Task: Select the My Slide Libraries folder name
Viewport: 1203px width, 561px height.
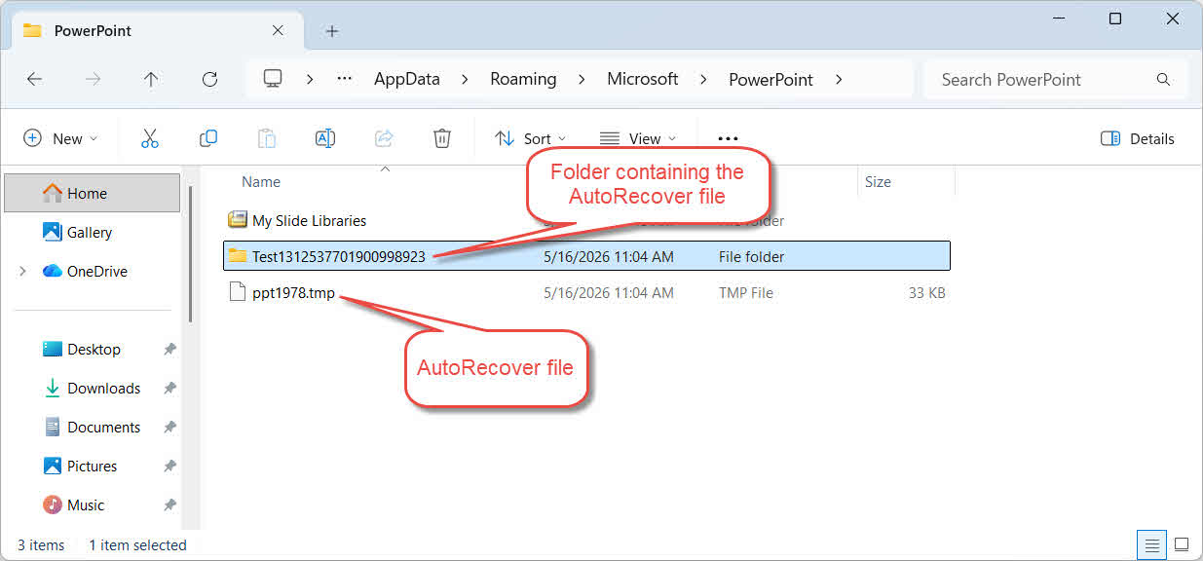Action: pyautogui.click(x=309, y=220)
